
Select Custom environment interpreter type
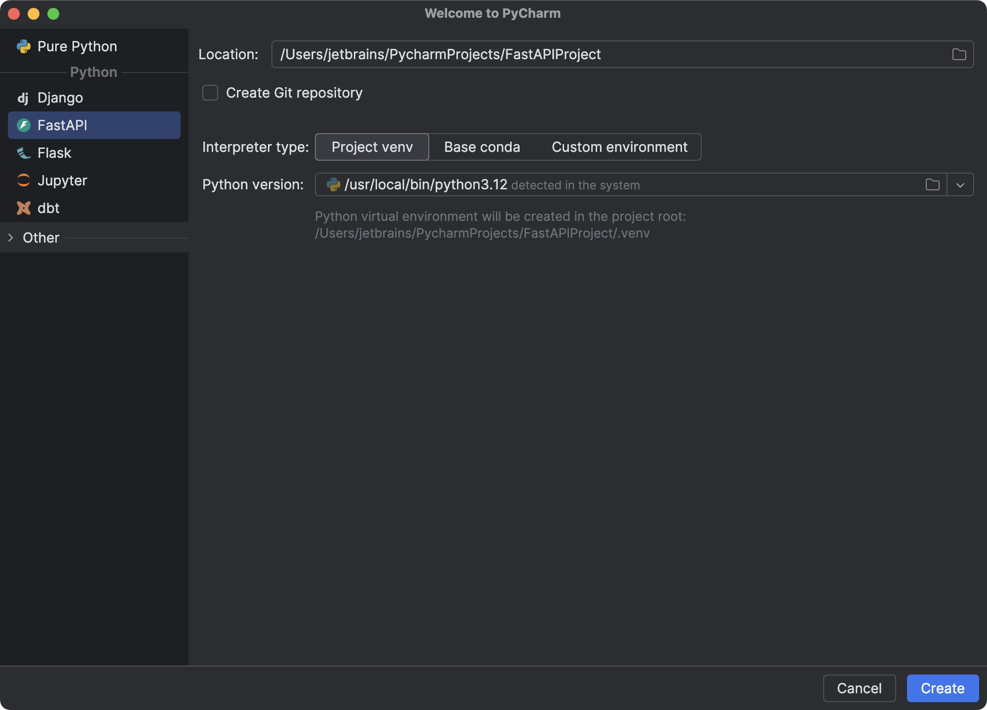(620, 147)
